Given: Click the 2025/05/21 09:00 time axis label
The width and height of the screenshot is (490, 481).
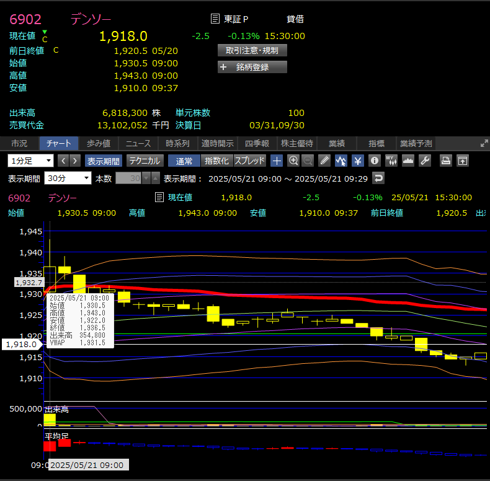Looking at the screenshot, I should (87, 465).
